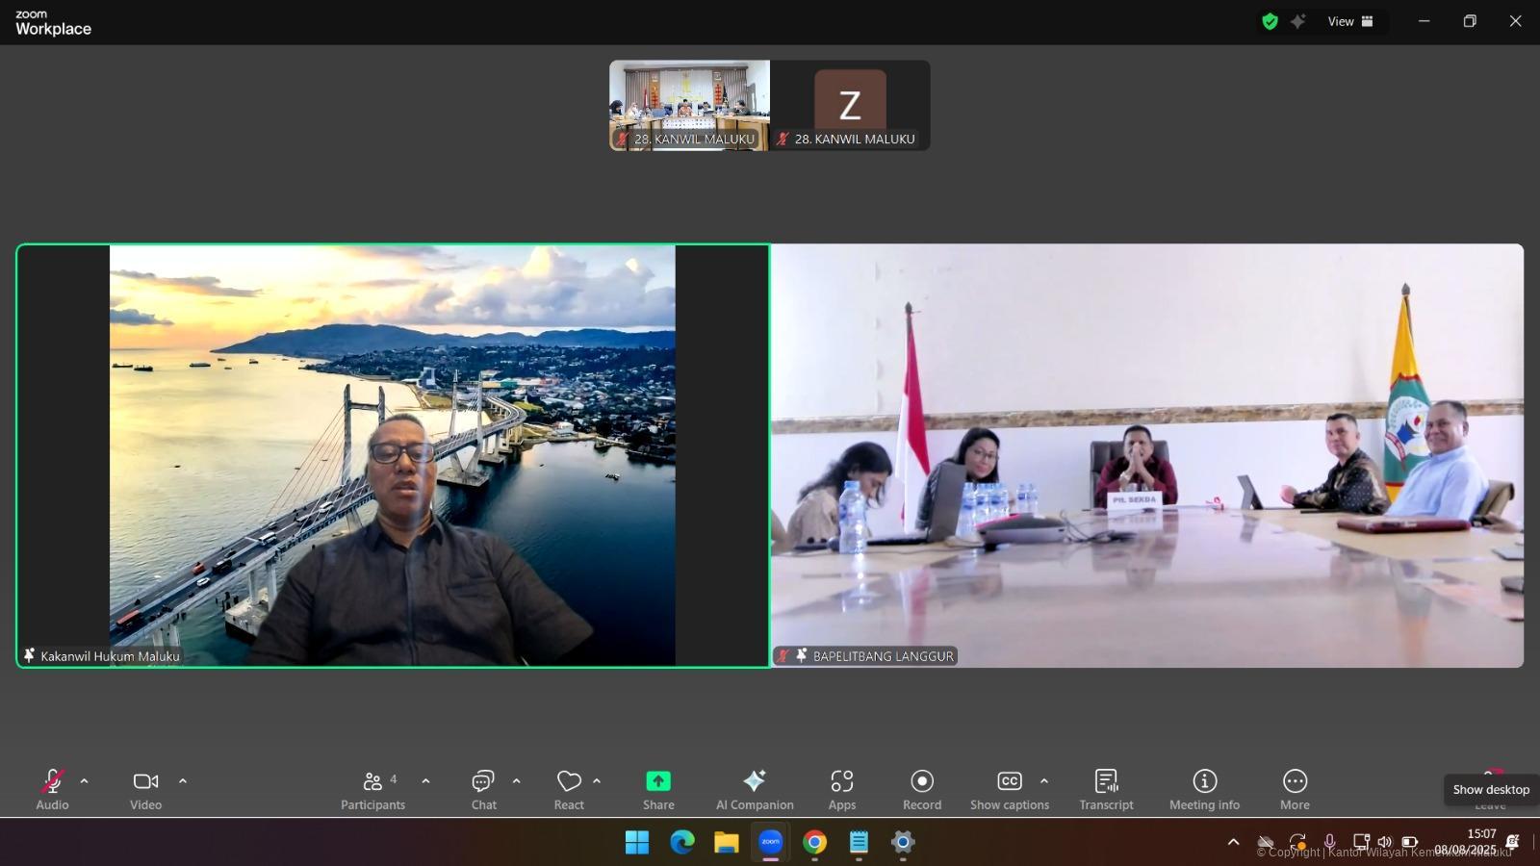Click the Kakanwil Hukum Maluku name label
This screenshot has height=866, width=1540.
pos(110,656)
